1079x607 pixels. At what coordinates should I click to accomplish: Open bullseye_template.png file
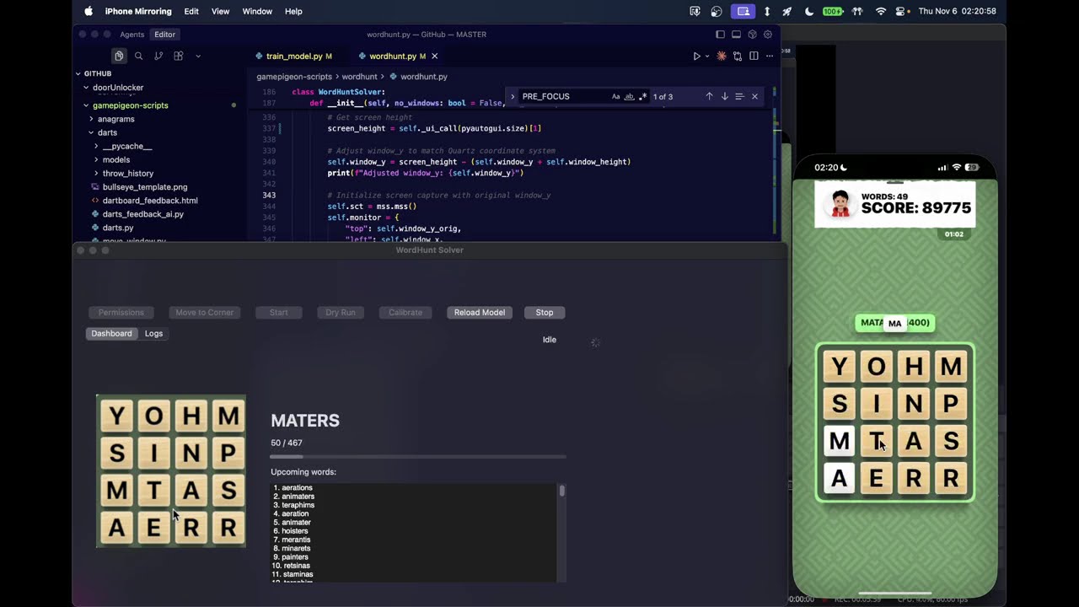(x=144, y=186)
